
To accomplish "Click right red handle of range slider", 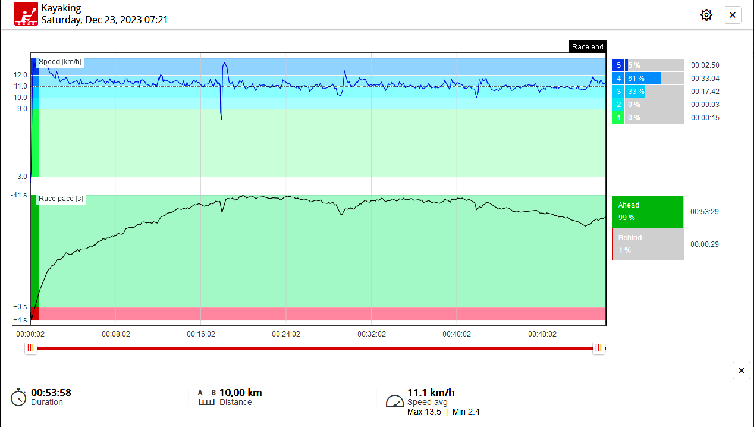I will 598,348.
